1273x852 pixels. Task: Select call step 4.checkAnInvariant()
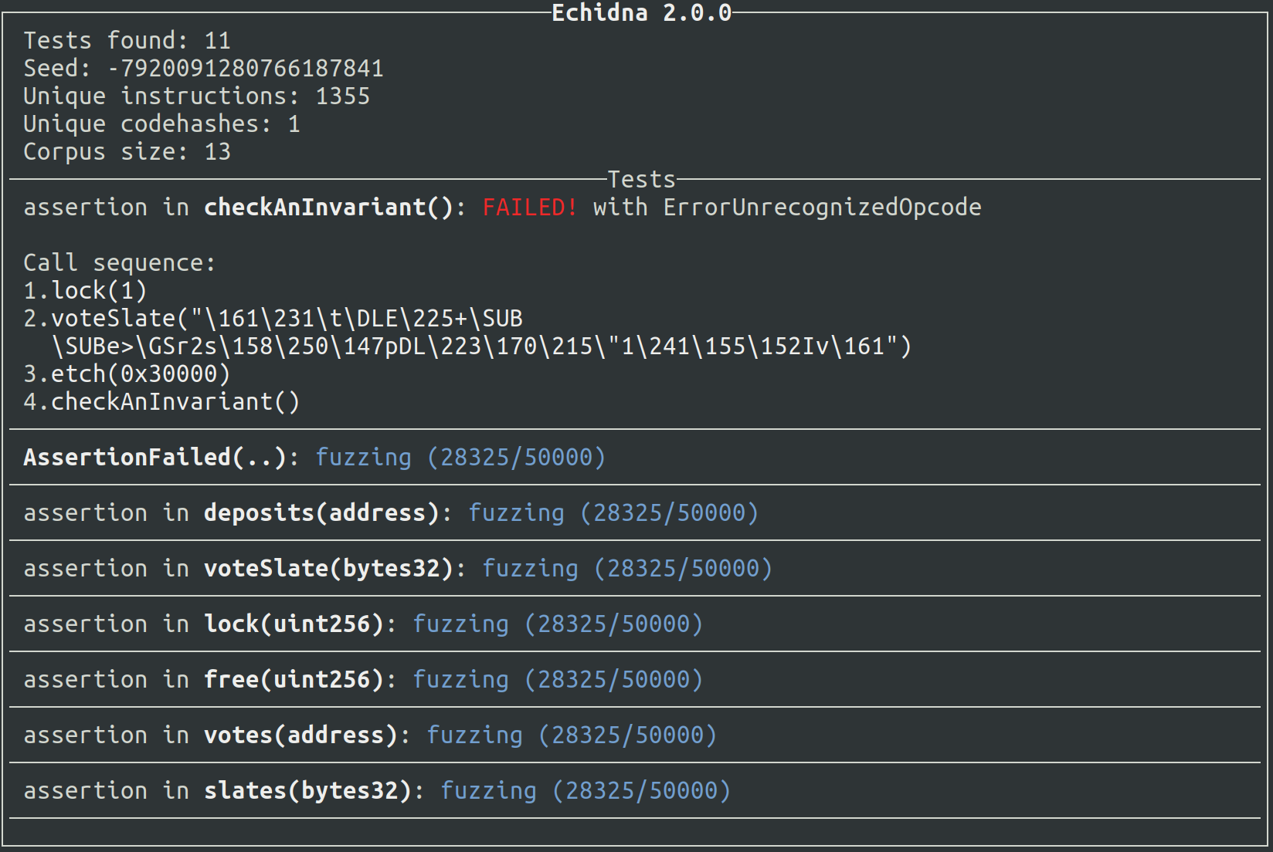(161, 402)
